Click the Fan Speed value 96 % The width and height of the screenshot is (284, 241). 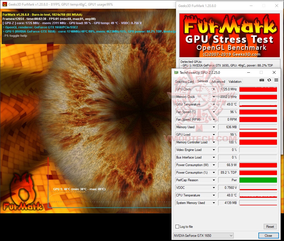tap(228, 112)
